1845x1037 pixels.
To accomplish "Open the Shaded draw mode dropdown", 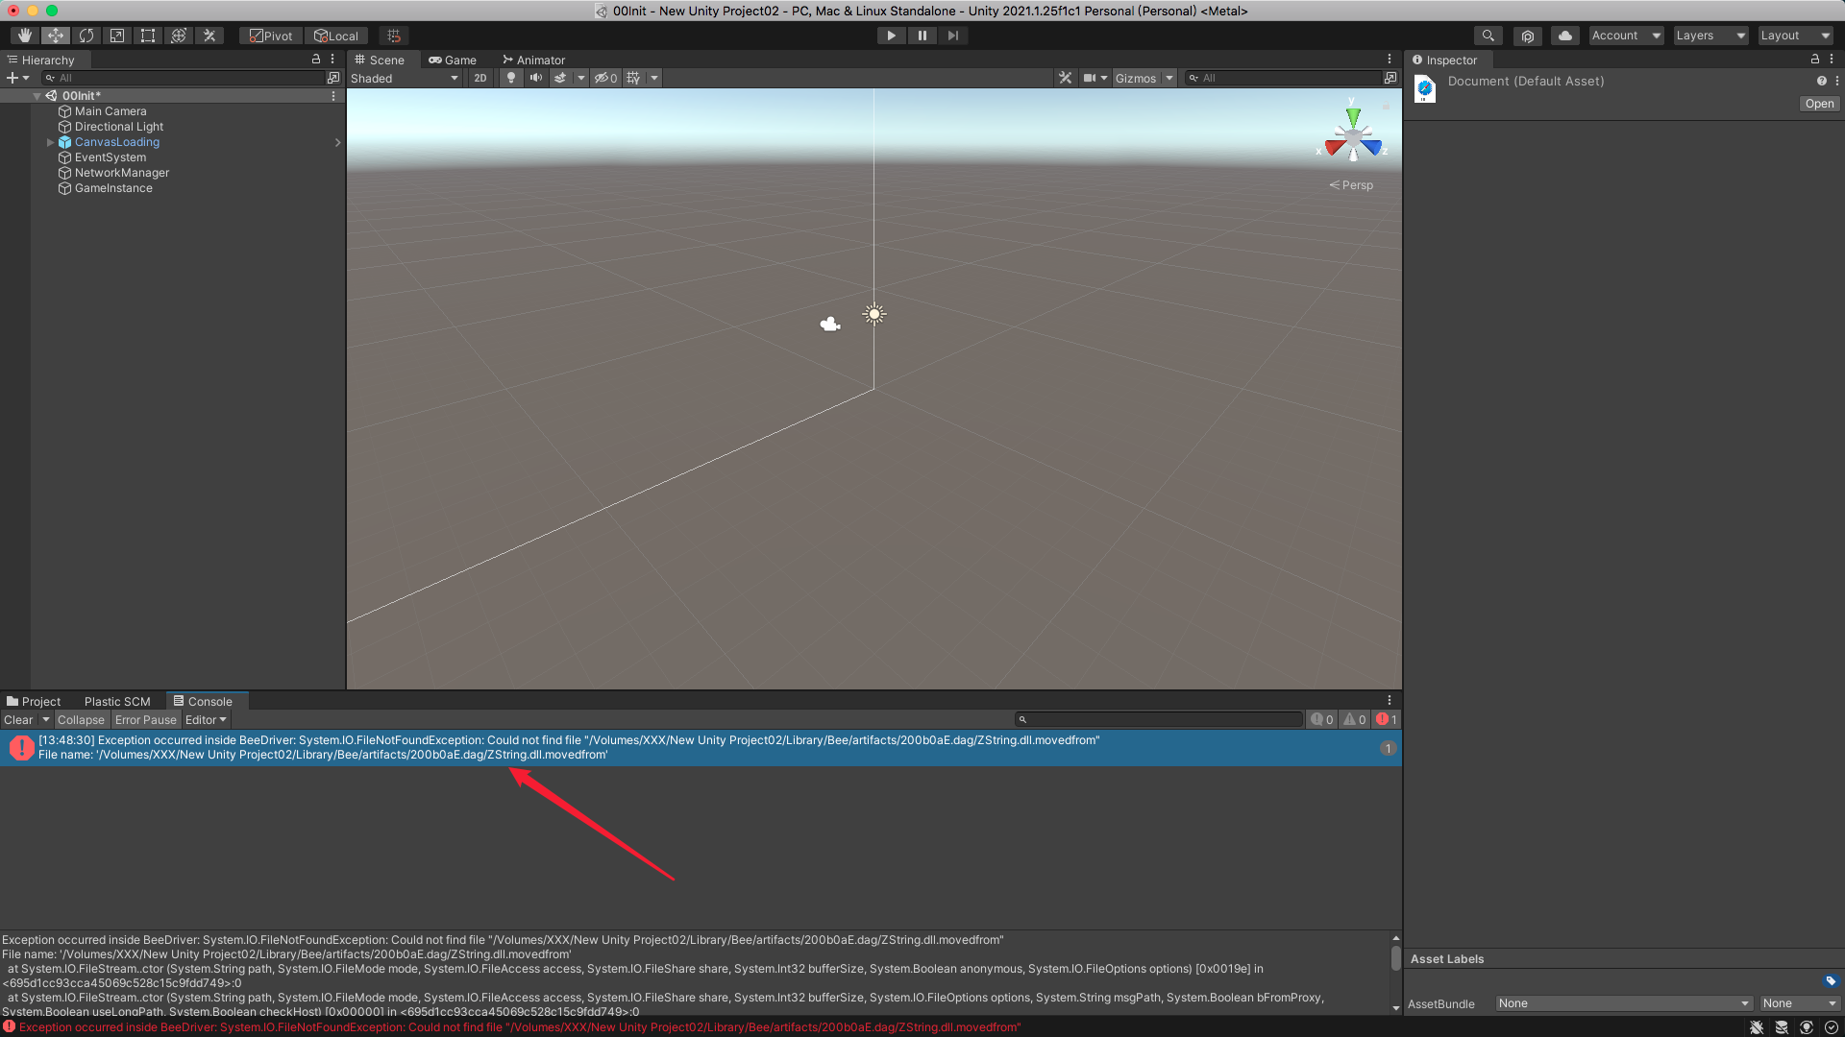I will [404, 78].
